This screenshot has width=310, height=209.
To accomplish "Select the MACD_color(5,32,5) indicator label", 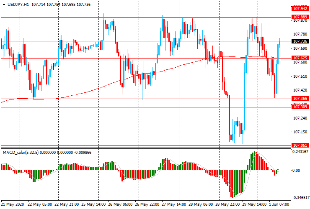I will coord(21,153).
